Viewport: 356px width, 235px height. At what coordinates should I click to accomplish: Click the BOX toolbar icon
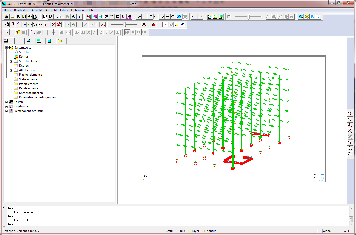point(118,17)
